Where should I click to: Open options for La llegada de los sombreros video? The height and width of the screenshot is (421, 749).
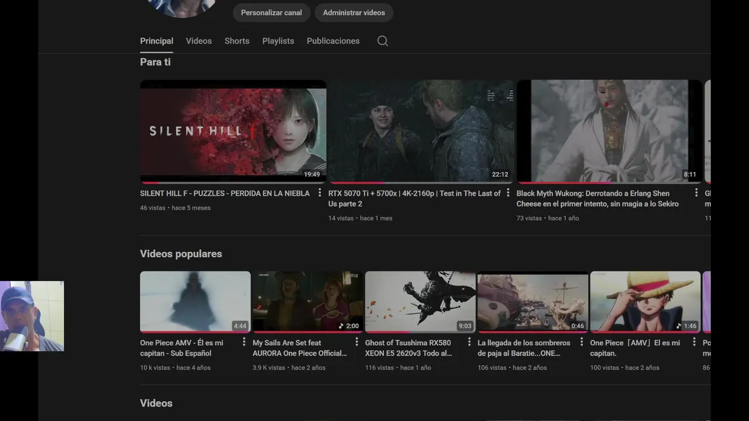(x=581, y=342)
